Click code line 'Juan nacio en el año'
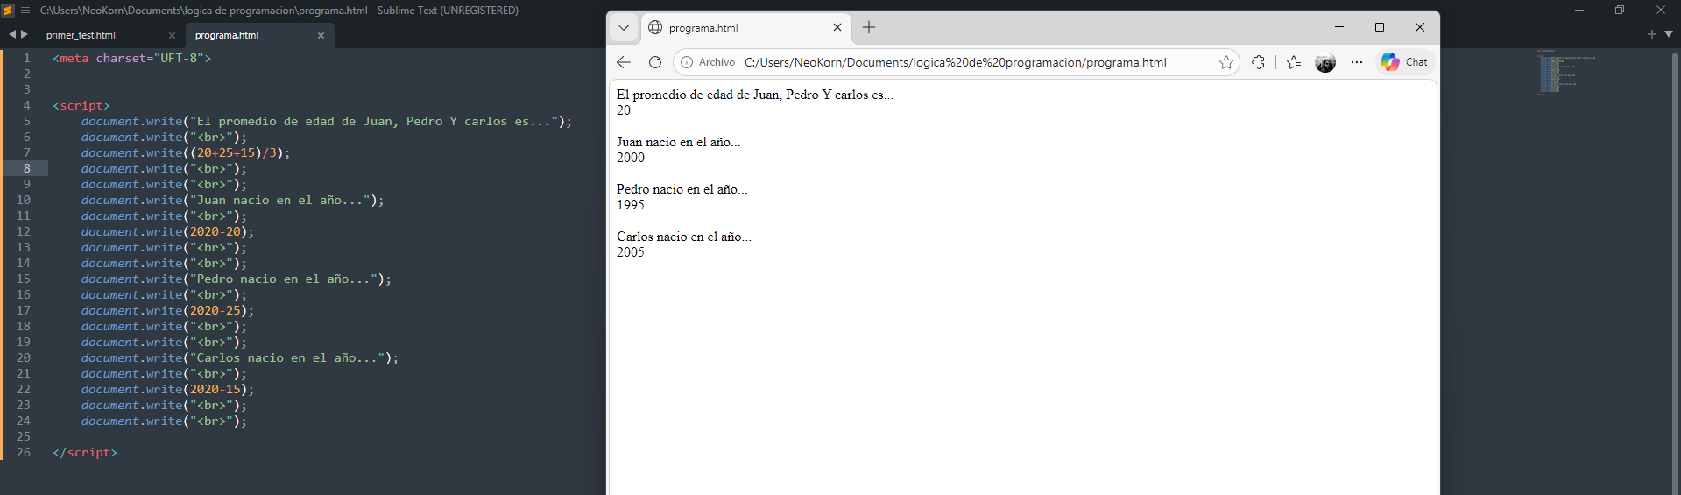The width and height of the screenshot is (1681, 495). [x=232, y=200]
